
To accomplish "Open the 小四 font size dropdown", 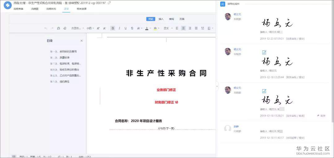I will click(x=90, y=28).
